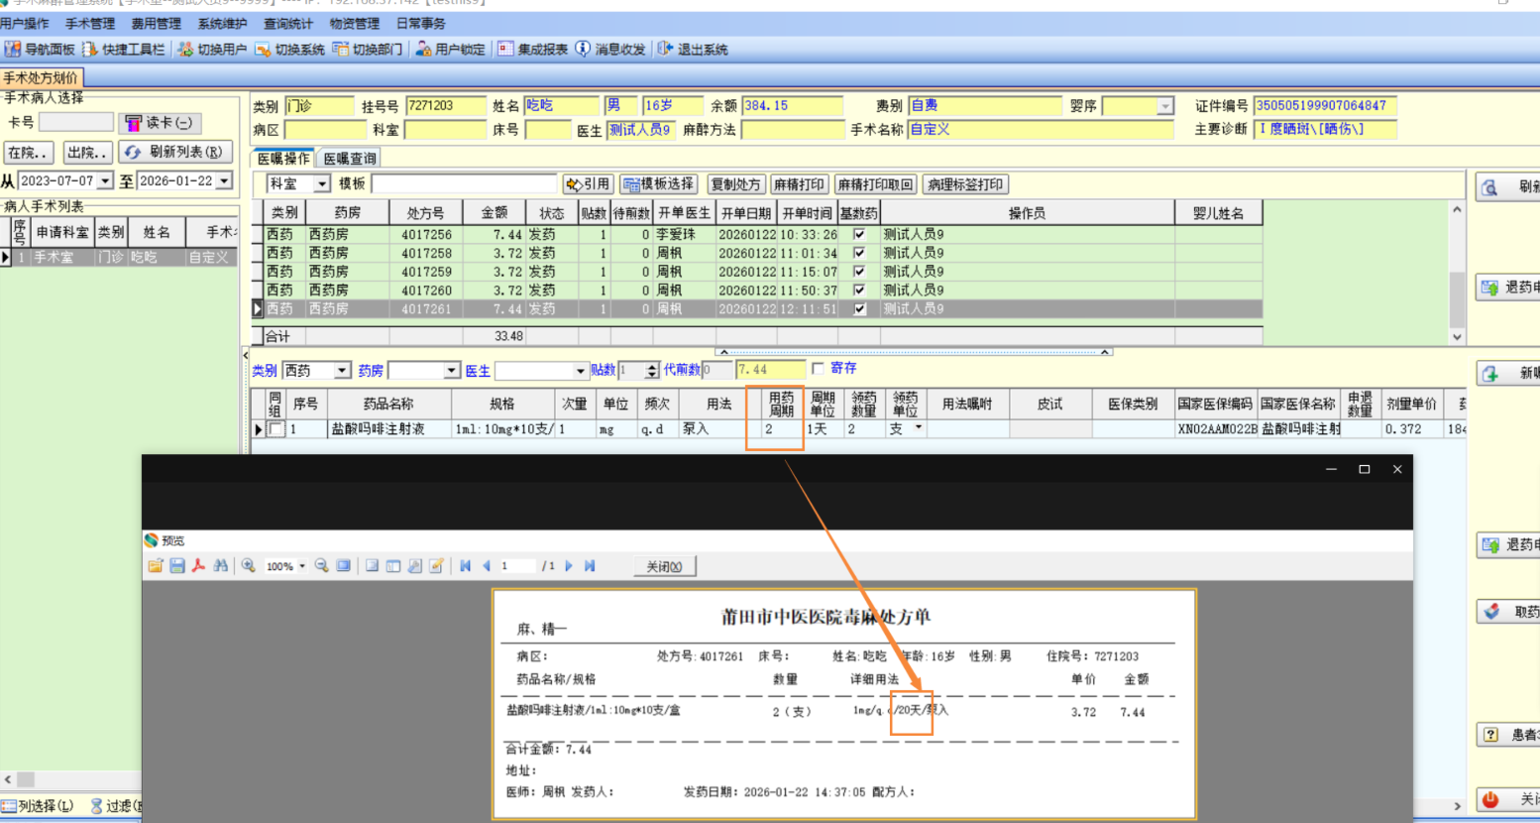Open the 医生 doctor dropdown
1540x823 pixels.
pos(581,371)
